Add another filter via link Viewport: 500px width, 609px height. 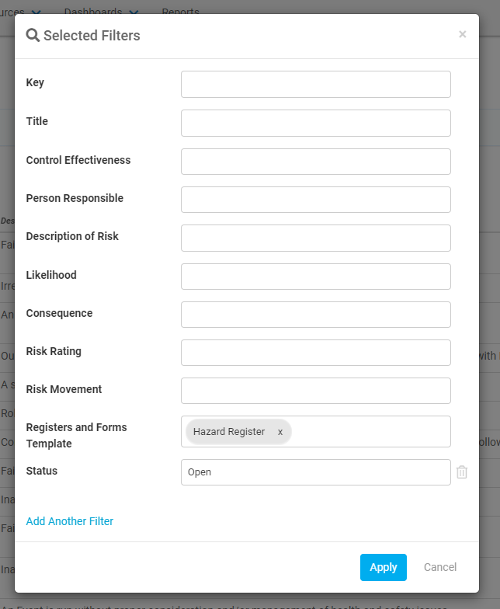[x=70, y=521]
